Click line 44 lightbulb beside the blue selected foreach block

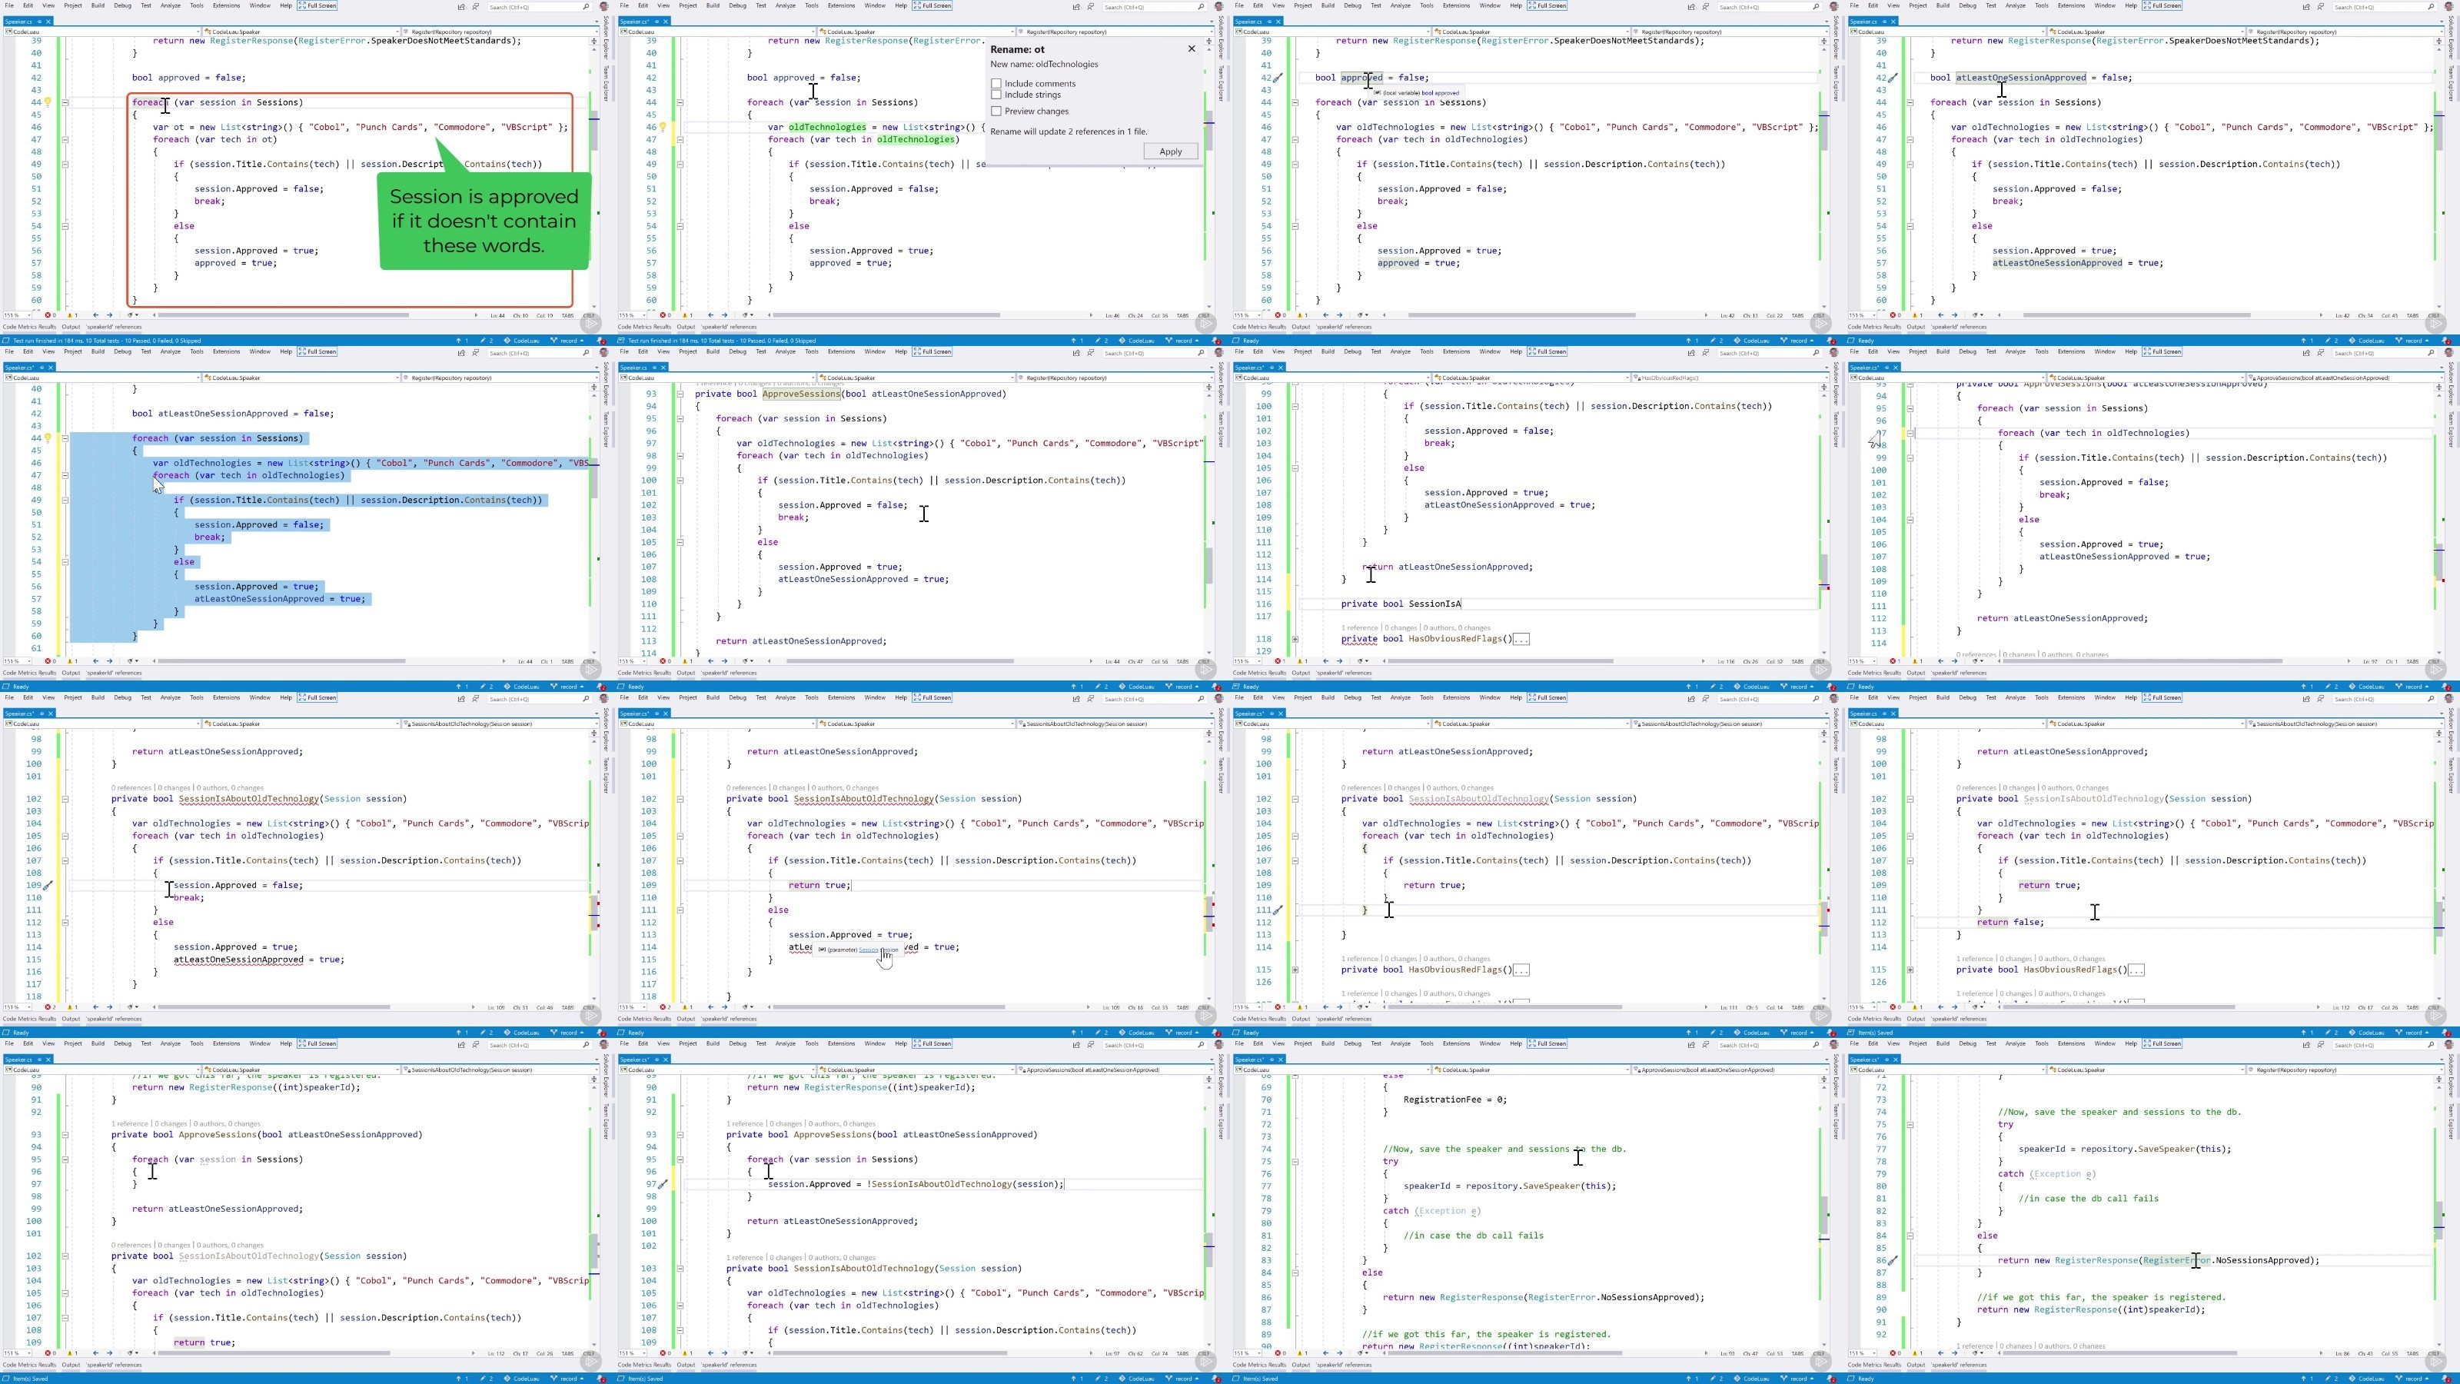48,438
